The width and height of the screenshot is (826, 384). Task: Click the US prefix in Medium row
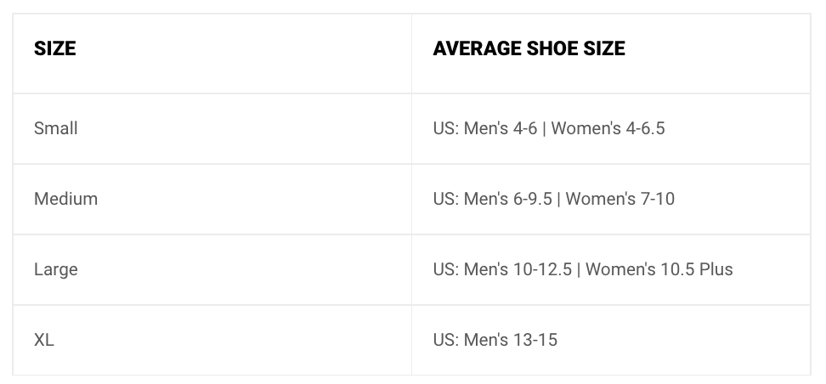coord(445,199)
